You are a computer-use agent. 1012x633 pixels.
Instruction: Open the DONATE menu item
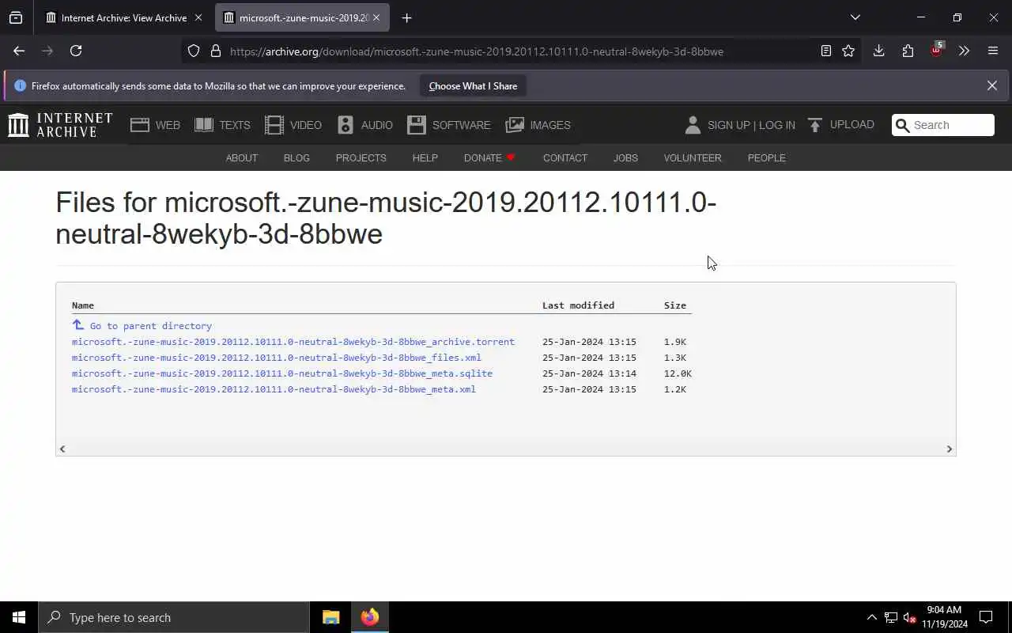coord(489,158)
